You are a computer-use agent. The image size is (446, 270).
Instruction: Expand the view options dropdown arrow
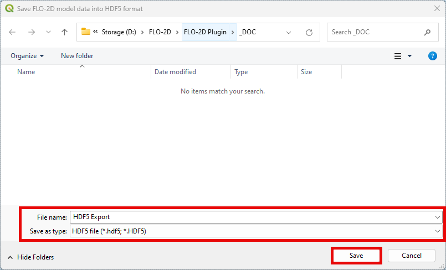point(410,56)
